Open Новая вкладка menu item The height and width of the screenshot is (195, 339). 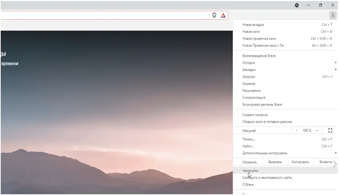(x=285, y=25)
